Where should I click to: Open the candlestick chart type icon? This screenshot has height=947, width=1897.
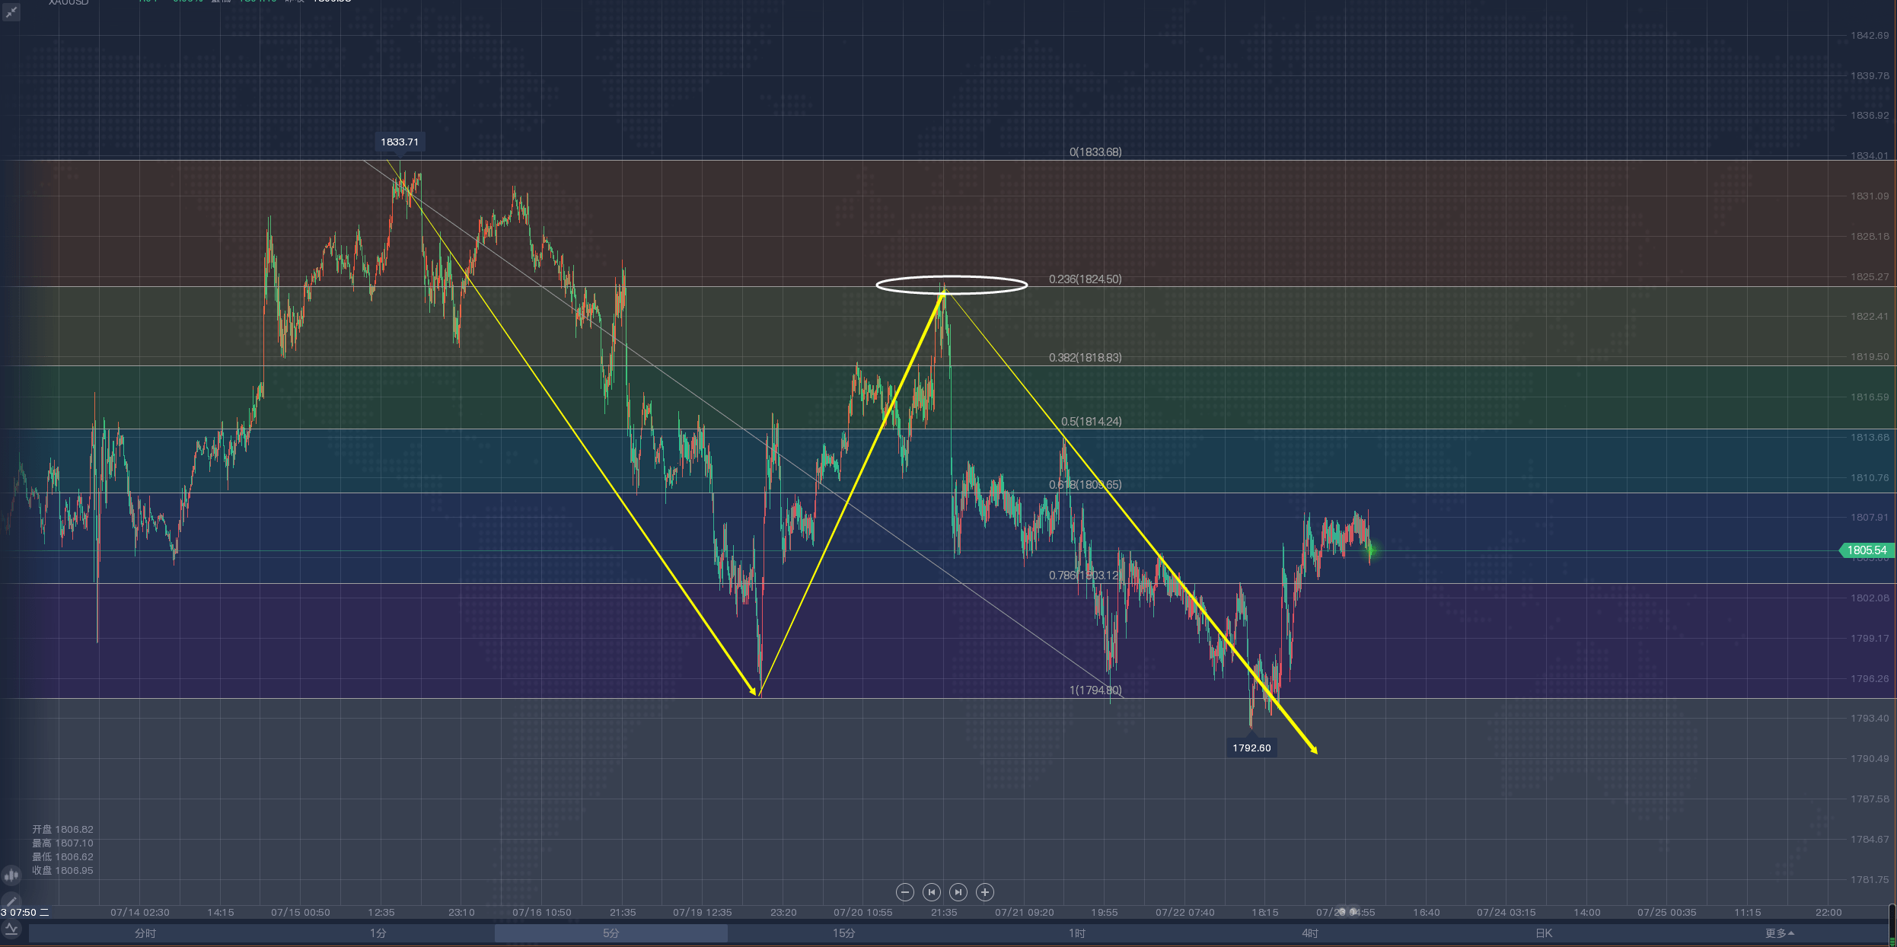coord(11,875)
